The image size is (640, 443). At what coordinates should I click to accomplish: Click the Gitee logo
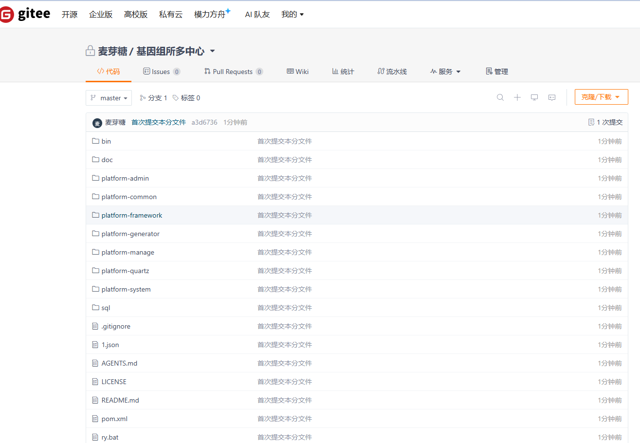coord(25,14)
